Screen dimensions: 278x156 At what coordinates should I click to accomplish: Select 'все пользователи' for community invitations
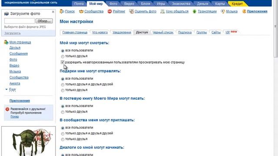click(63, 128)
